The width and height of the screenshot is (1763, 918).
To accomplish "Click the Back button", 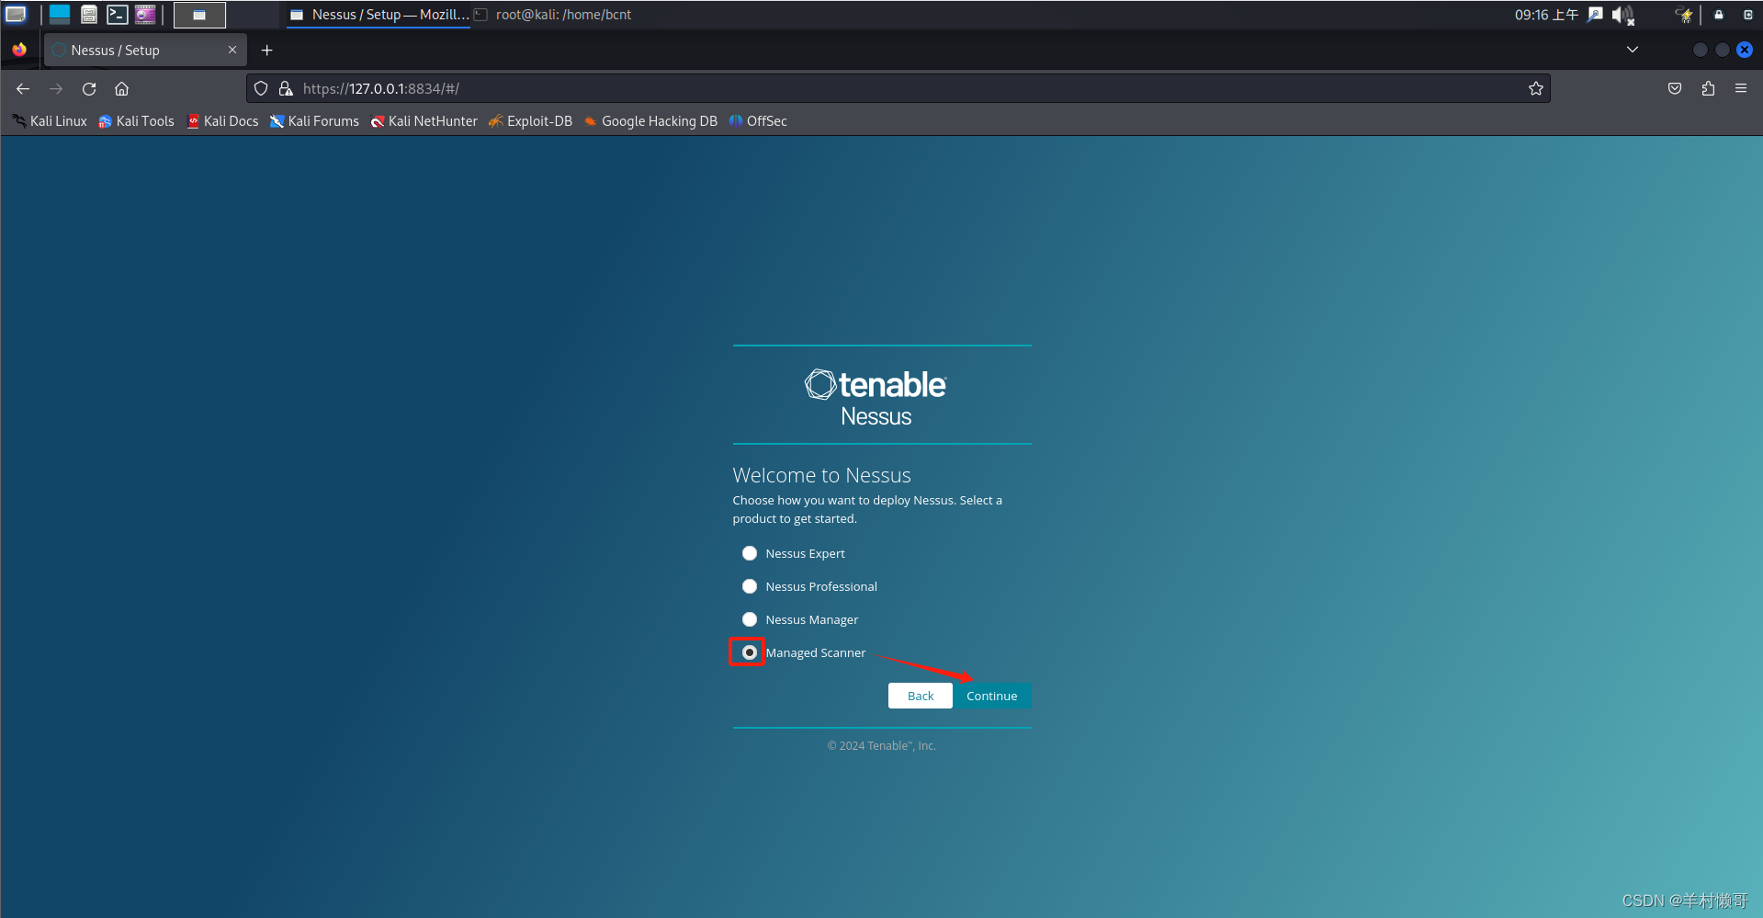I will point(921,696).
